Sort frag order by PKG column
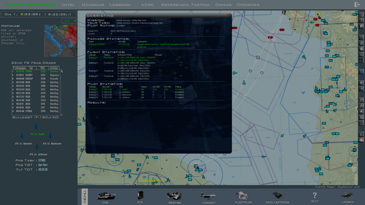 click(42, 68)
